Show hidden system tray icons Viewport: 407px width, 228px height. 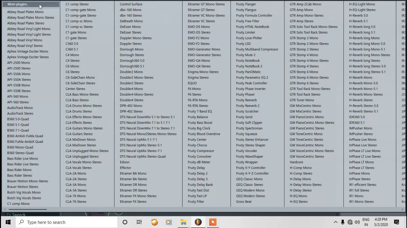click(x=335, y=222)
